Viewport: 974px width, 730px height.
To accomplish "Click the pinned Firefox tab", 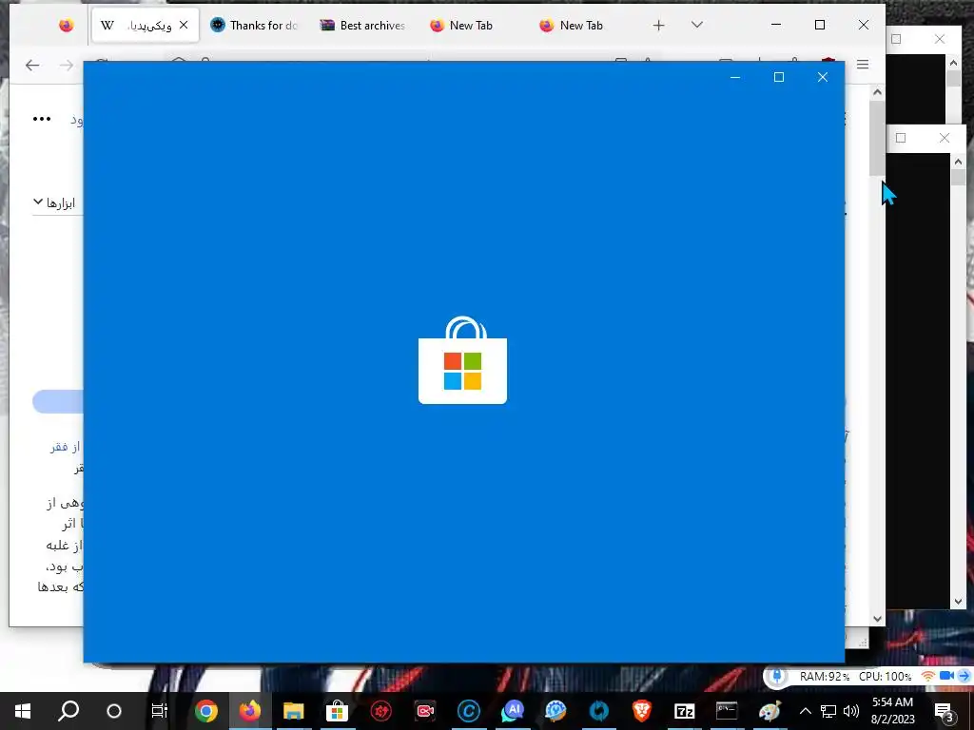I will (x=66, y=25).
